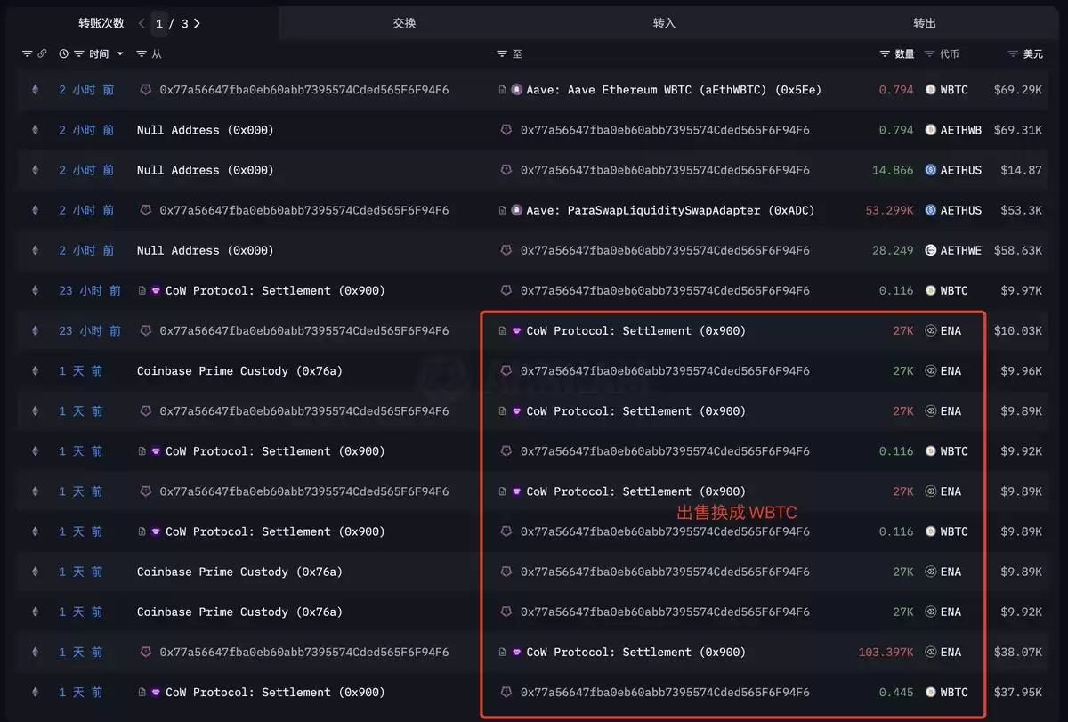Click the clock icon beside the 时间 header
The height and width of the screenshot is (722, 1068).
click(x=63, y=54)
